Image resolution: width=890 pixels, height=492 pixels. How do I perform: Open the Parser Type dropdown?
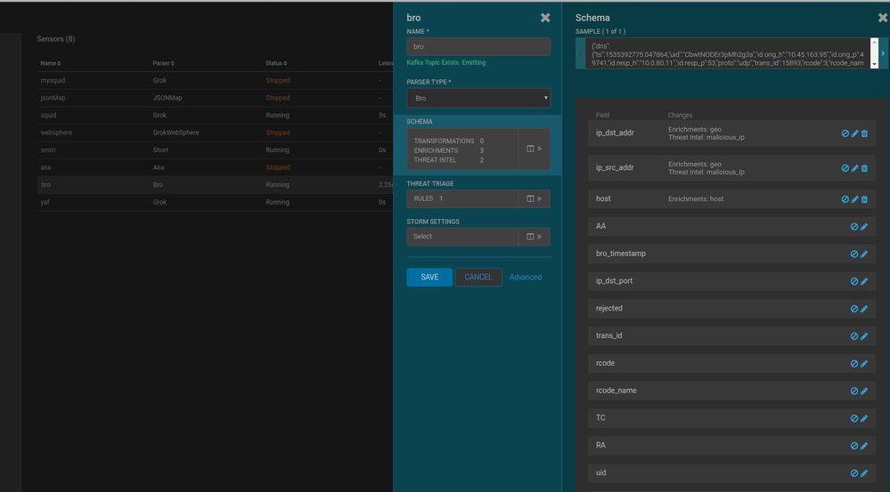point(478,98)
